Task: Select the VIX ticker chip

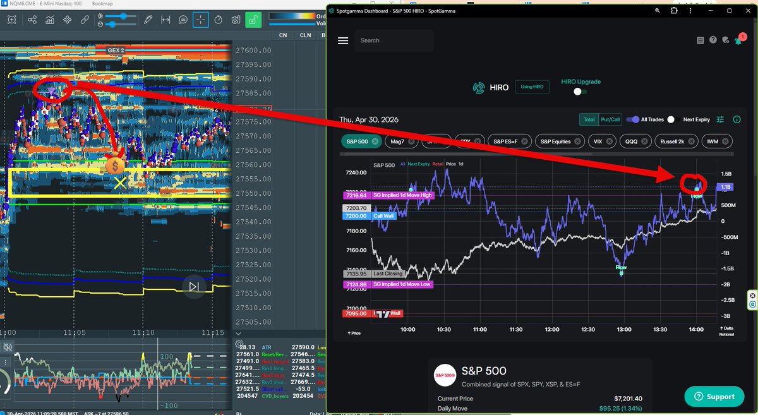Action: (601, 141)
